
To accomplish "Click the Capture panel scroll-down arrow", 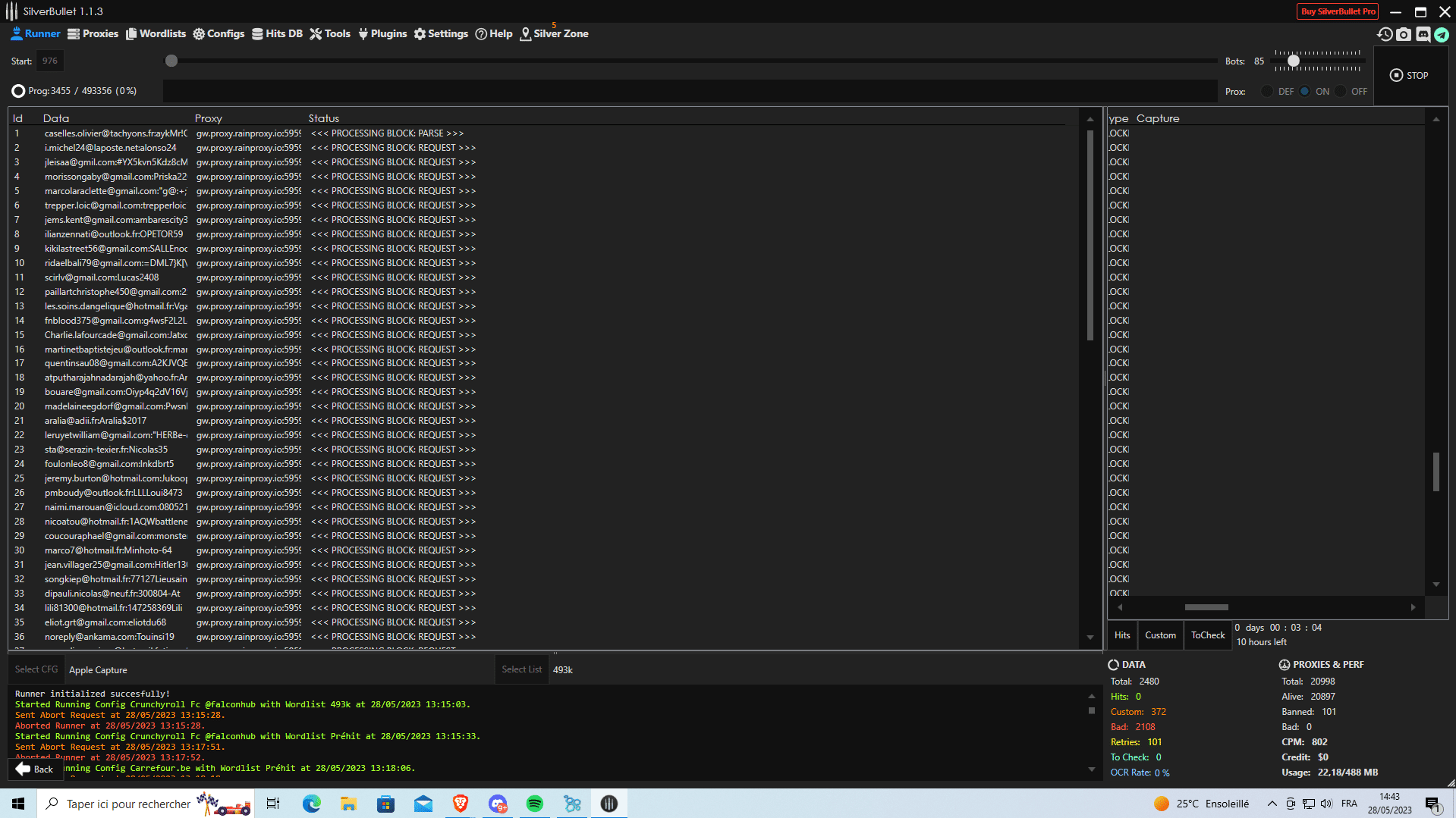I will click(1436, 585).
